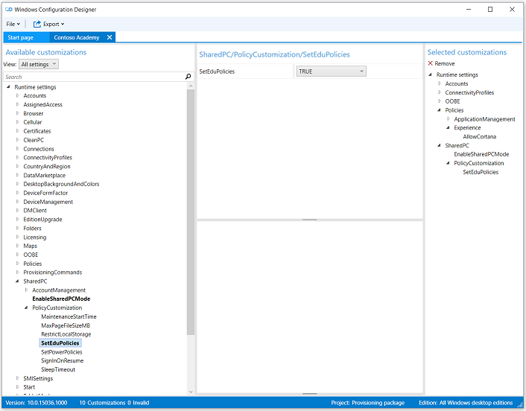Select DMClient tree item

[35, 211]
